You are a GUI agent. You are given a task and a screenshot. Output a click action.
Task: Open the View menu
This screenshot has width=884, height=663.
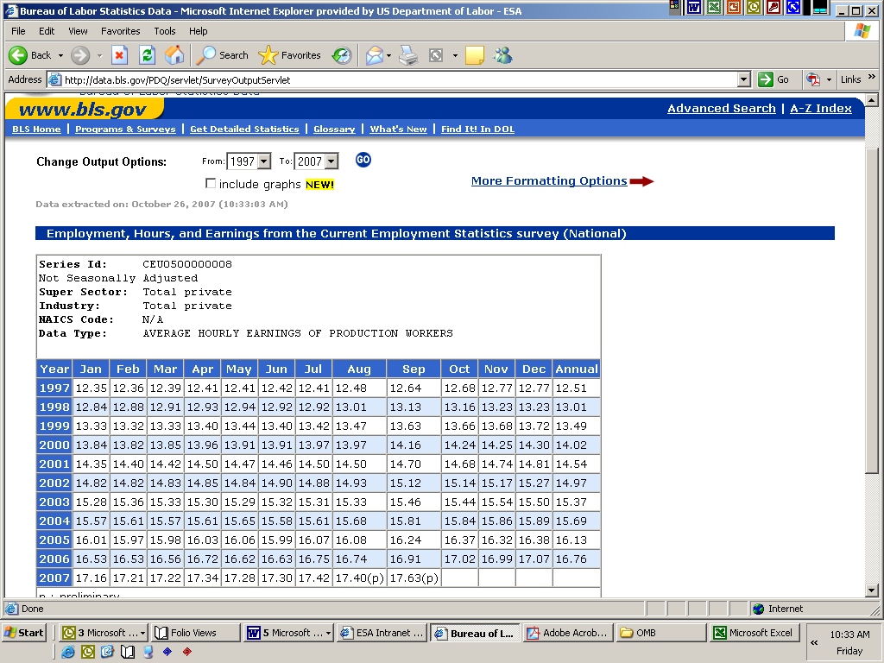point(78,31)
